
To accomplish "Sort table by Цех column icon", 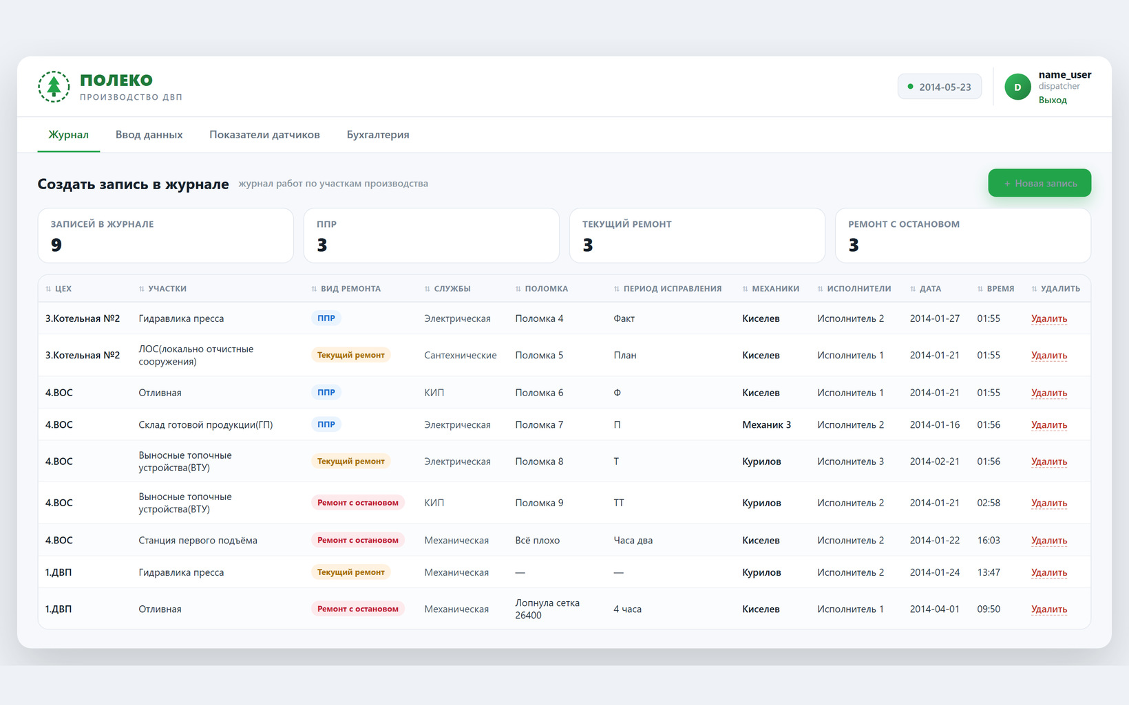I will [48, 289].
